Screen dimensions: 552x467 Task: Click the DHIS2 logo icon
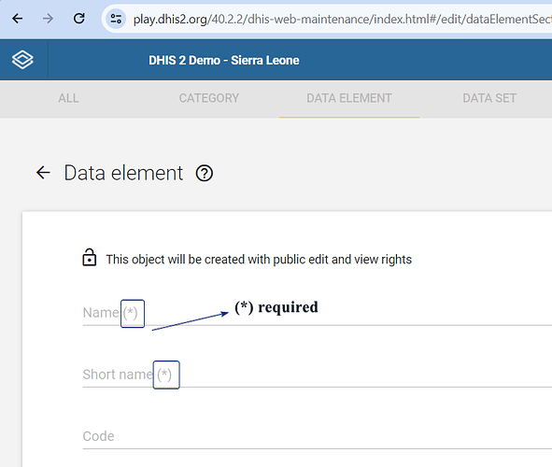(x=22, y=60)
